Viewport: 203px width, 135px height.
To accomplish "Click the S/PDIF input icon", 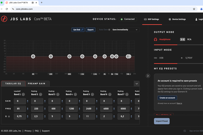I will [182, 58].
